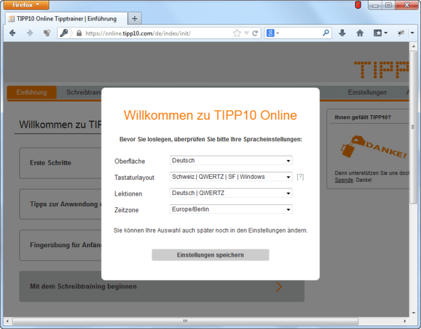Open the Lektionen dropdown
421x329 pixels.
click(x=231, y=193)
